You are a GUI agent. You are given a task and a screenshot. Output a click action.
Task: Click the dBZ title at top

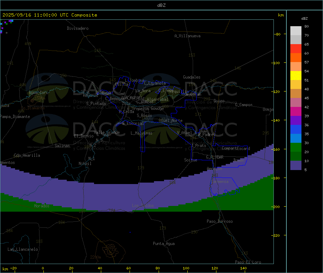coord(161,5)
